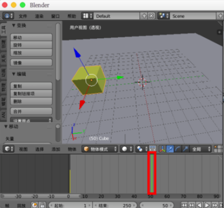Viewport: 224px width, 208px height.
Task: Click the Scene name field
Action: point(193,16)
